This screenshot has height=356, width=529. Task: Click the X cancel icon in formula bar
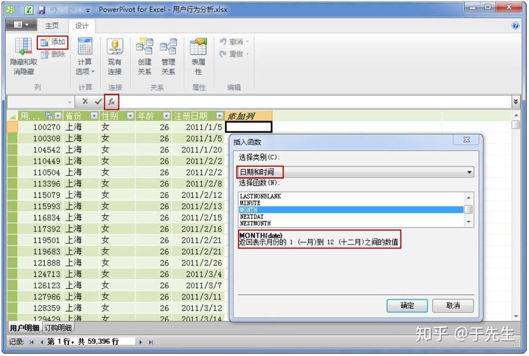pyautogui.click(x=86, y=101)
